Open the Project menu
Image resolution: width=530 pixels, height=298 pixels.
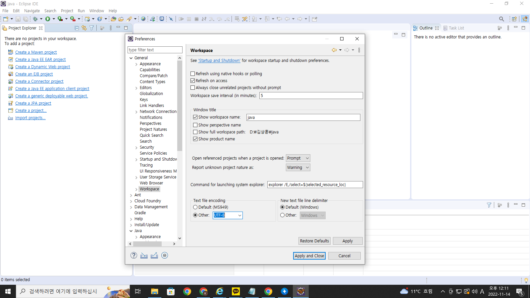tap(67, 11)
